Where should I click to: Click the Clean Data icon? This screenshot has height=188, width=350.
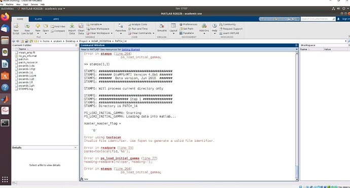(x=81, y=29)
